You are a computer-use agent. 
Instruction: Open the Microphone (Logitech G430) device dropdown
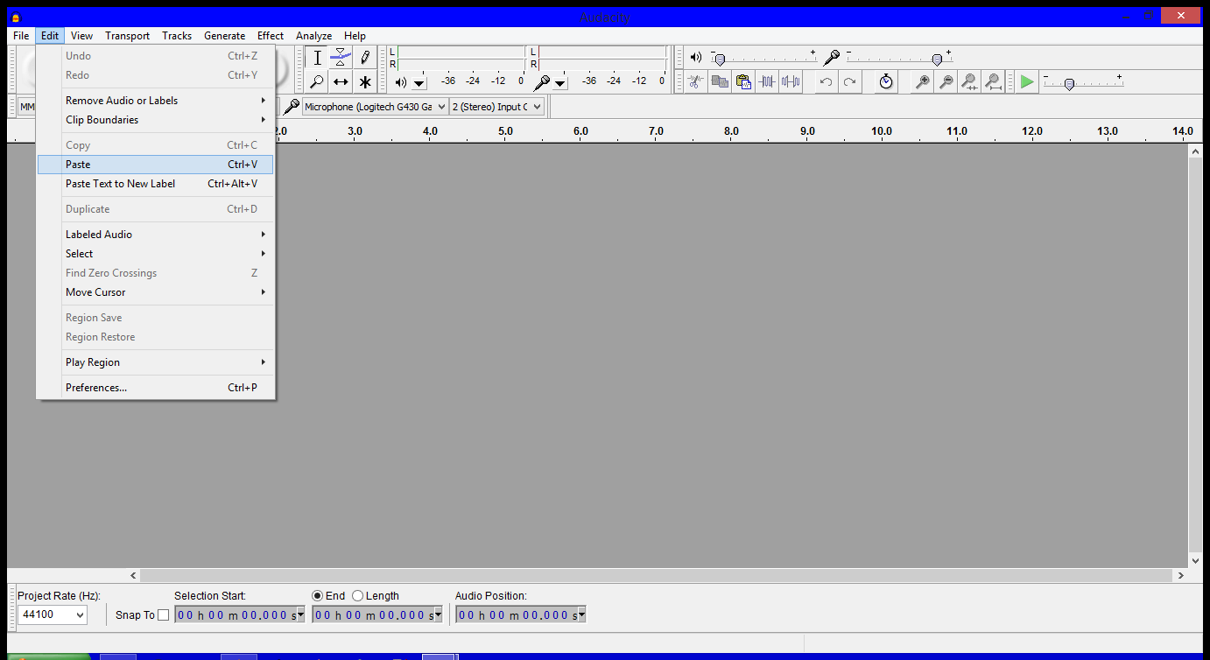[376, 107]
